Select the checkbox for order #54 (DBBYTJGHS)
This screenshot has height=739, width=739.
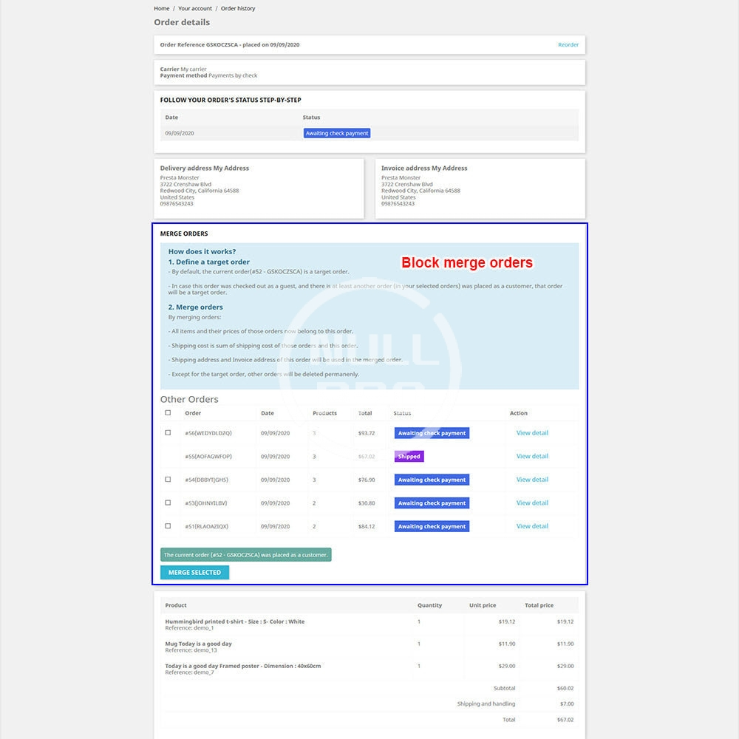[x=168, y=480]
